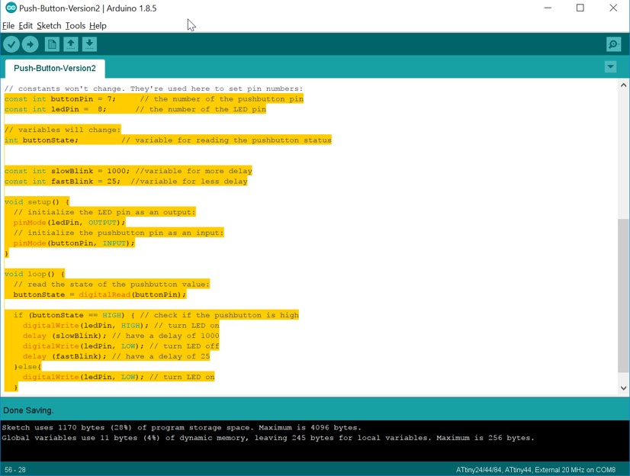Open the Tools menu
The image size is (630, 476).
click(76, 26)
